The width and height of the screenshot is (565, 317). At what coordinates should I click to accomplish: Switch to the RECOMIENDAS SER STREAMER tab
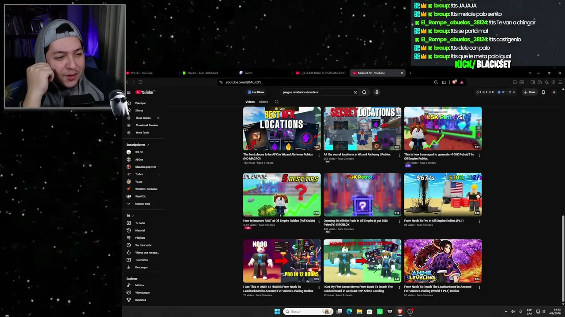click(320, 73)
